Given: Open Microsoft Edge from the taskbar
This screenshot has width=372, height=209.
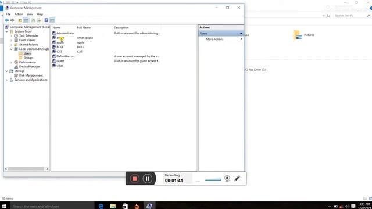Looking at the screenshot, I should point(101,206).
